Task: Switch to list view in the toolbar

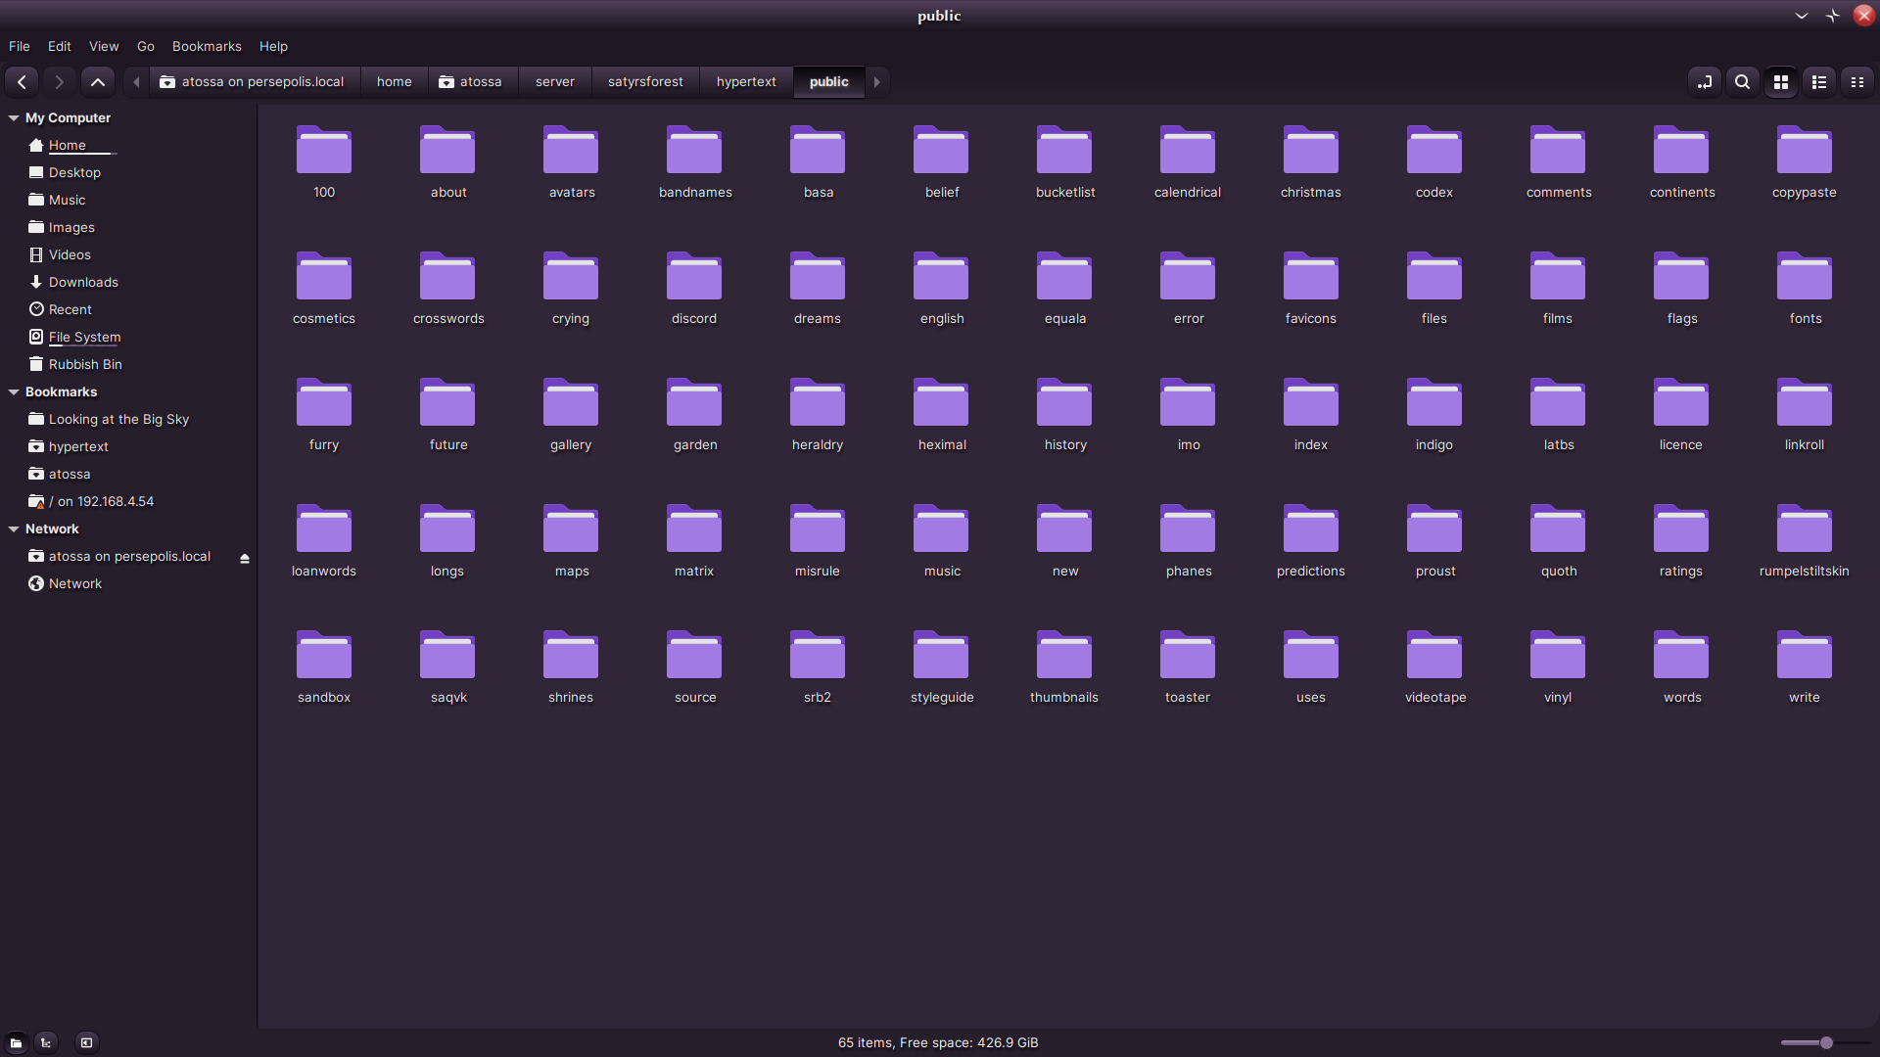Action: click(x=1819, y=81)
